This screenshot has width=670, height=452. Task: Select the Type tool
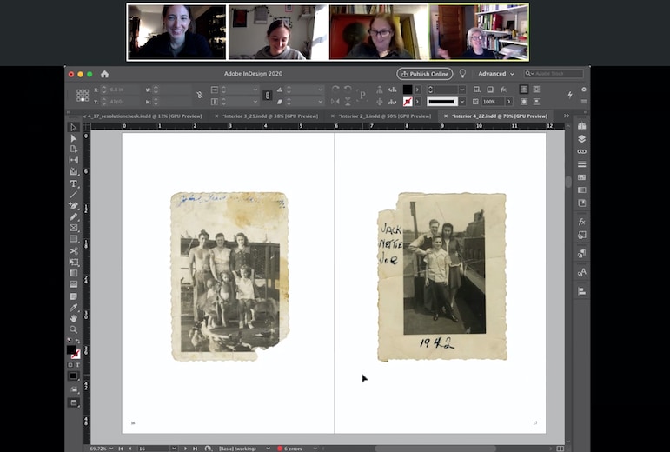73,183
